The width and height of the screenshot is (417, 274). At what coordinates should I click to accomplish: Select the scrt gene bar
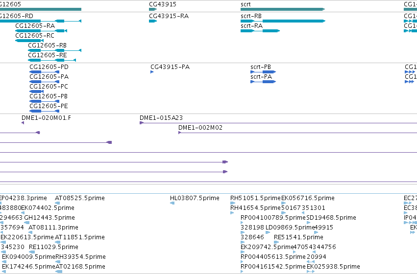[x=283, y=9]
